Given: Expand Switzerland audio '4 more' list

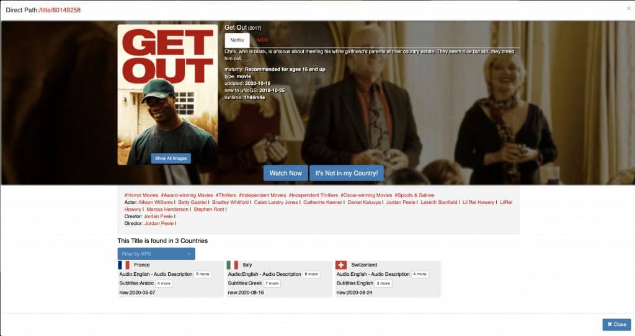Looking at the screenshot, I should pos(420,274).
